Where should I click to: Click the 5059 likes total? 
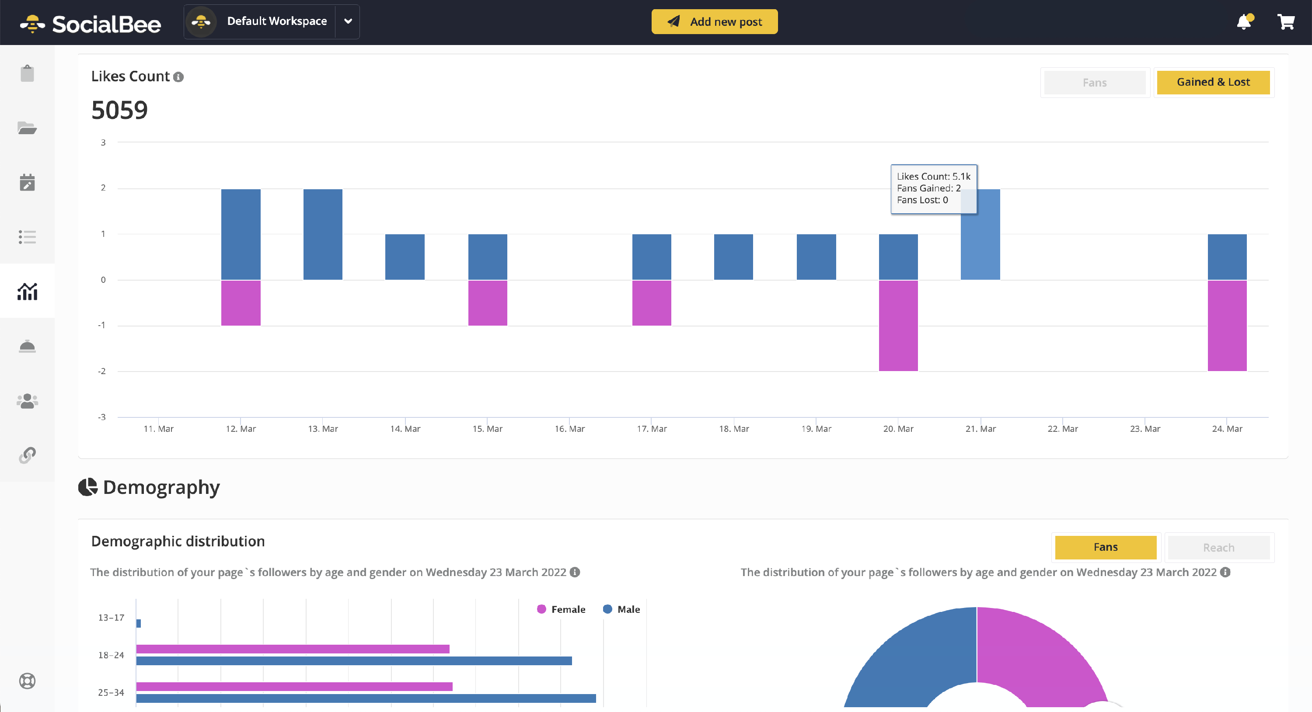(120, 110)
